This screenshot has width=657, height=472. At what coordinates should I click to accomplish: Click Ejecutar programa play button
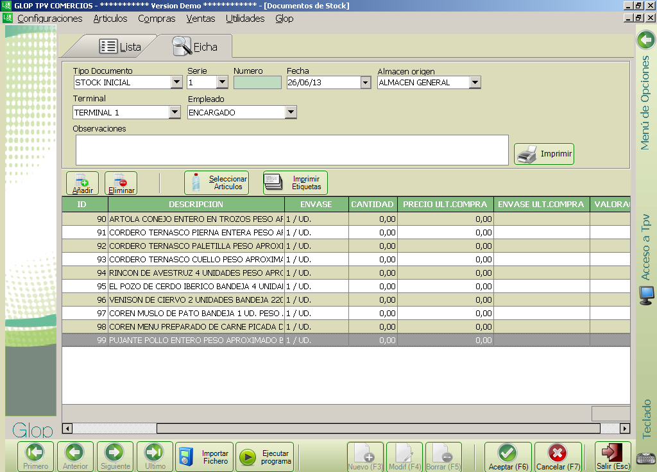(265, 457)
